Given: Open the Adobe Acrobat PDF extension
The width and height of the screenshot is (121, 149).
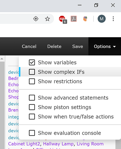Looking at the screenshot, I should (x=74, y=19).
